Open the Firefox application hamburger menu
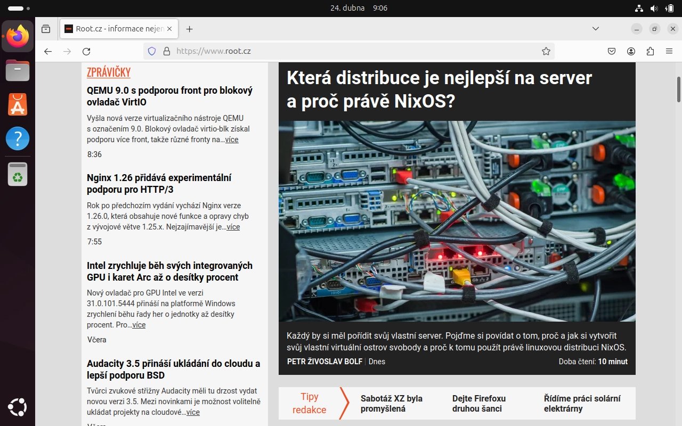The width and height of the screenshot is (682, 426). (x=669, y=51)
